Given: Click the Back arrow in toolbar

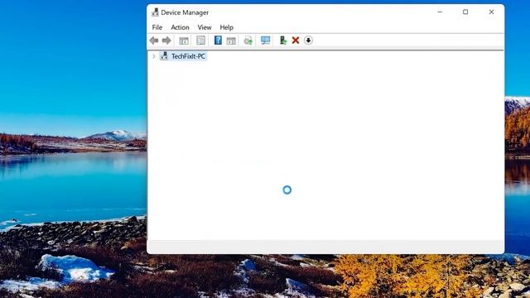Looking at the screenshot, I should coord(154,41).
